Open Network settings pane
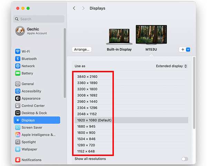The image size is (207, 166). click(x=37, y=66)
